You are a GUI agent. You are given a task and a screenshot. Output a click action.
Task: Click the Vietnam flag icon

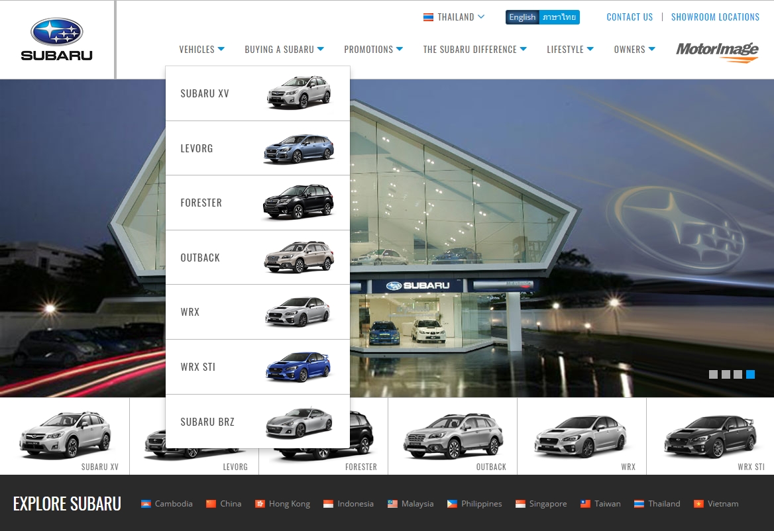click(x=698, y=504)
